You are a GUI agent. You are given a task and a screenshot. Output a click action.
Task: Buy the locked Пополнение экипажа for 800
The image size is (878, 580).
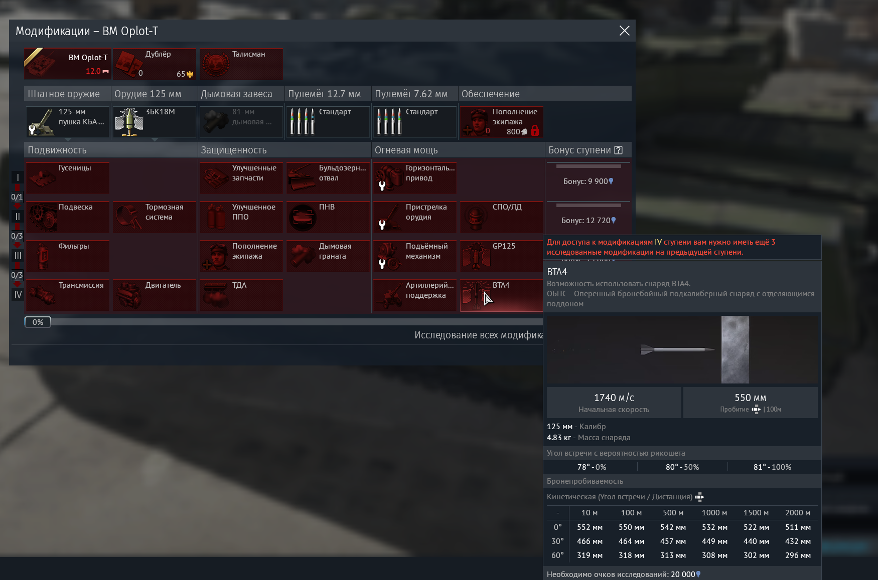tap(502, 121)
